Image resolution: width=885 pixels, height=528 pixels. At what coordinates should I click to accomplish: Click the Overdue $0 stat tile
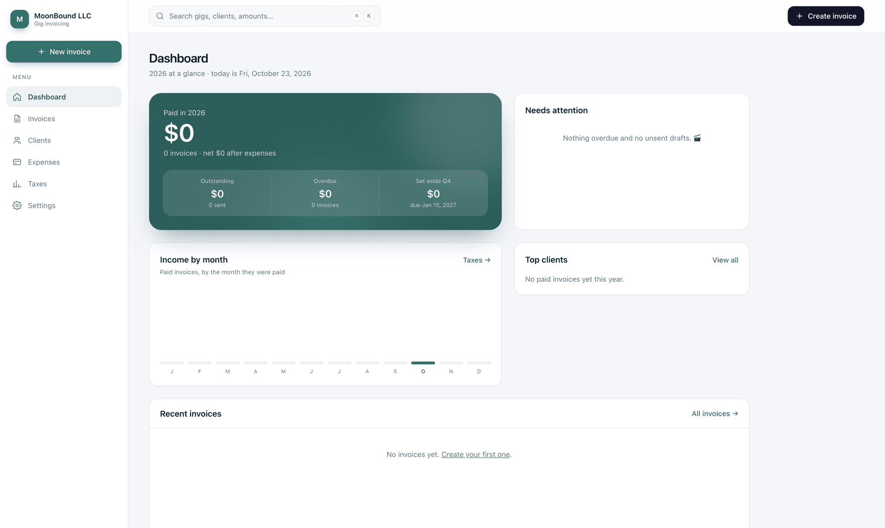tap(325, 193)
